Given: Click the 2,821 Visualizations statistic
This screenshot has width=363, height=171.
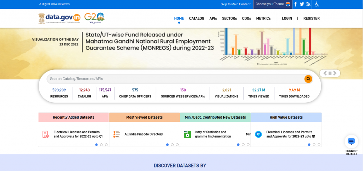Looking at the screenshot, I should [x=227, y=93].
